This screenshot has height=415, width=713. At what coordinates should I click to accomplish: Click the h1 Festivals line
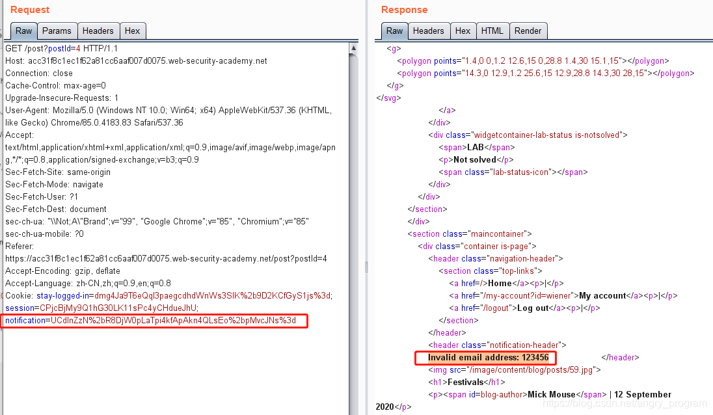(466, 382)
